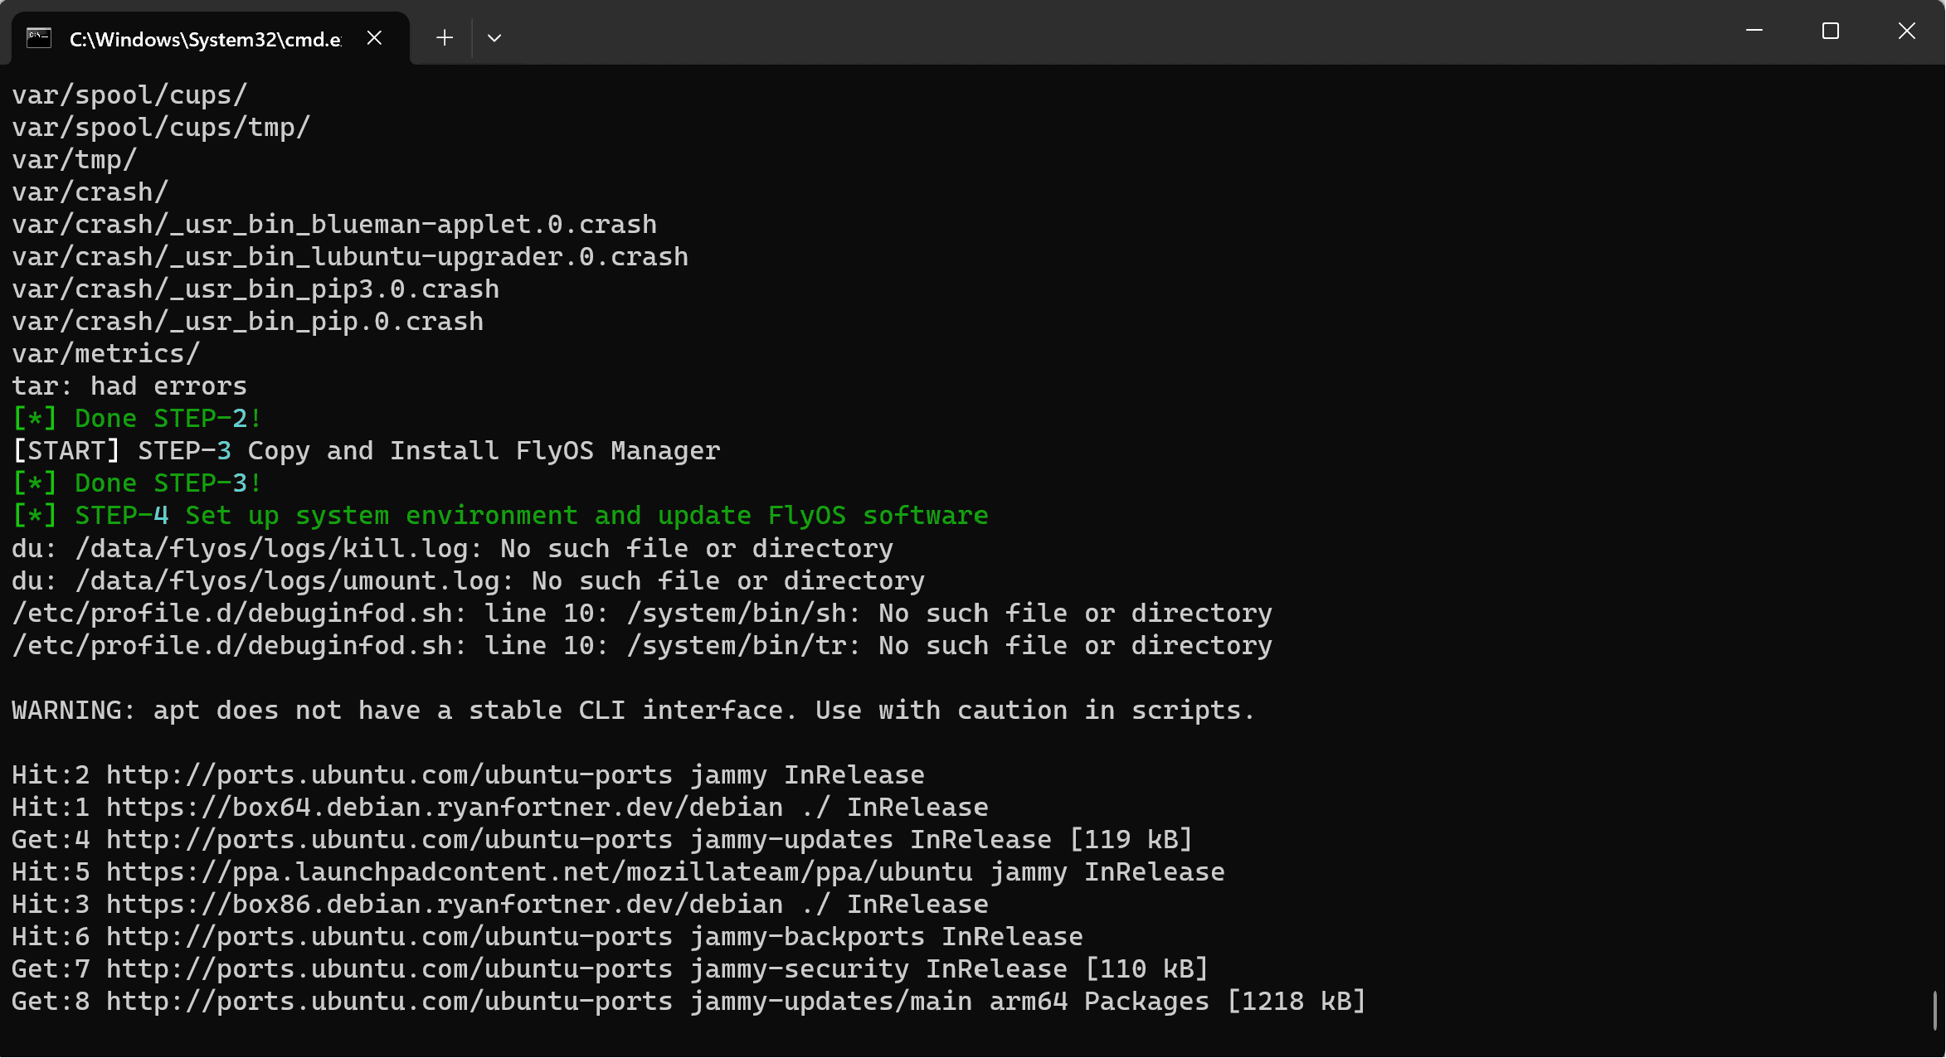Click the cmd terminal icon in tab
This screenshot has width=1946, height=1058.
tap(39, 38)
